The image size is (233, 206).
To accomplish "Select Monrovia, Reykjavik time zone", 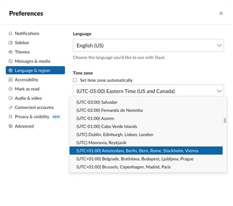I will click(146, 142).
